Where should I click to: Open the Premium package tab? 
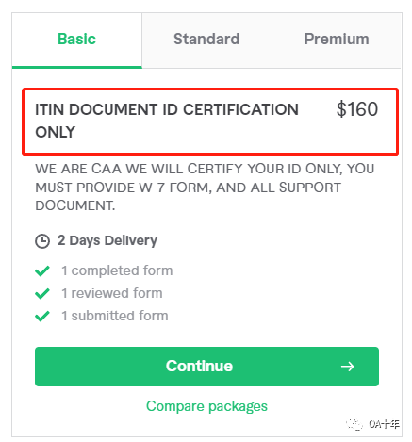337,40
